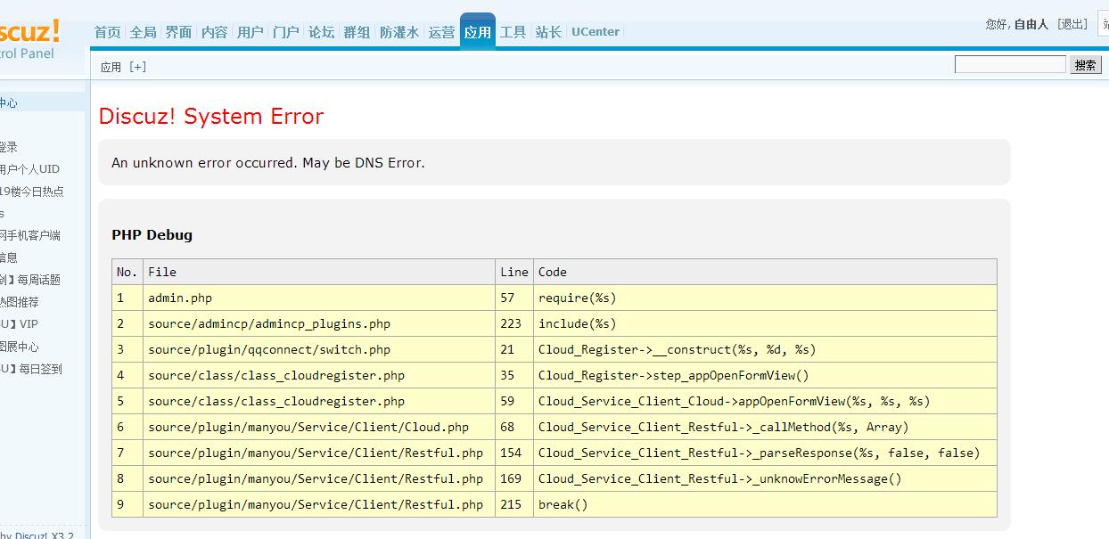The width and height of the screenshot is (1109, 539).
Task: Click the include(%s) code cell
Action: click(x=765, y=323)
